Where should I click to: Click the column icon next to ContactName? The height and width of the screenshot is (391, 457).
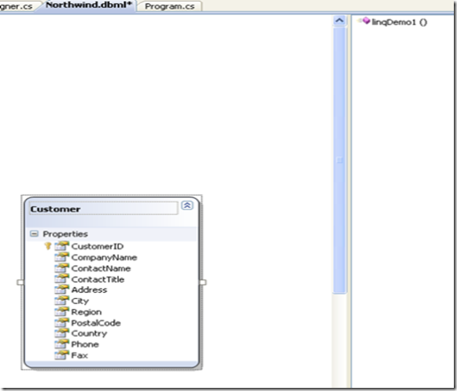point(61,268)
